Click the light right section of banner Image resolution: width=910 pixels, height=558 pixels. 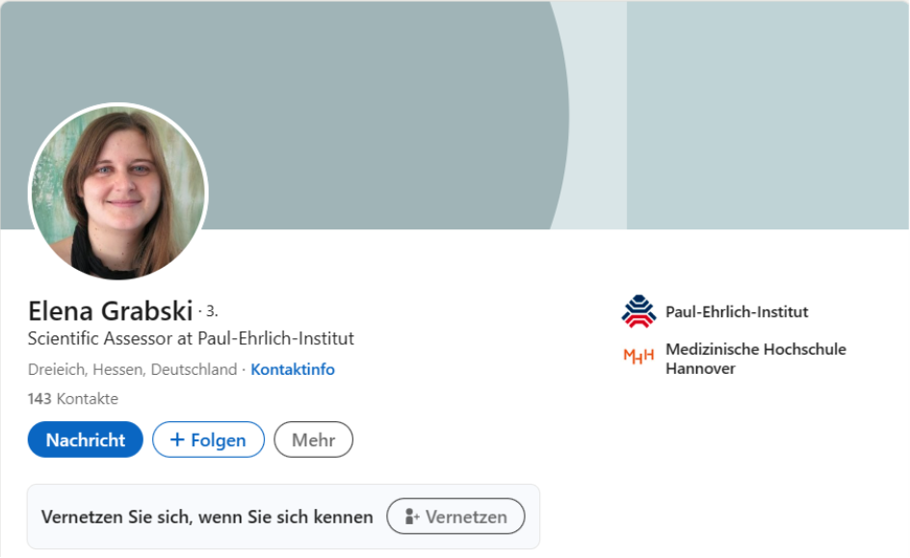767,115
